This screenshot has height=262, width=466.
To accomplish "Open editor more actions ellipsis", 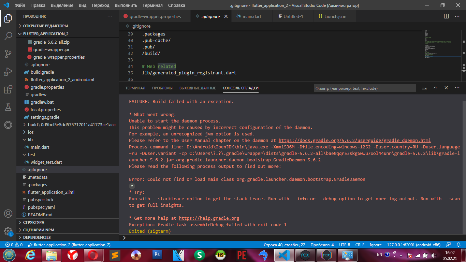I will point(457,16).
